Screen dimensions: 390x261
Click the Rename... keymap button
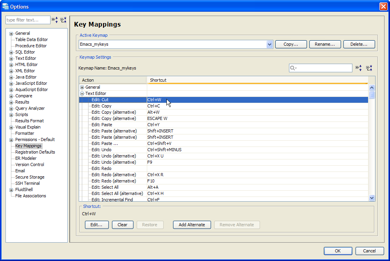coord(325,45)
